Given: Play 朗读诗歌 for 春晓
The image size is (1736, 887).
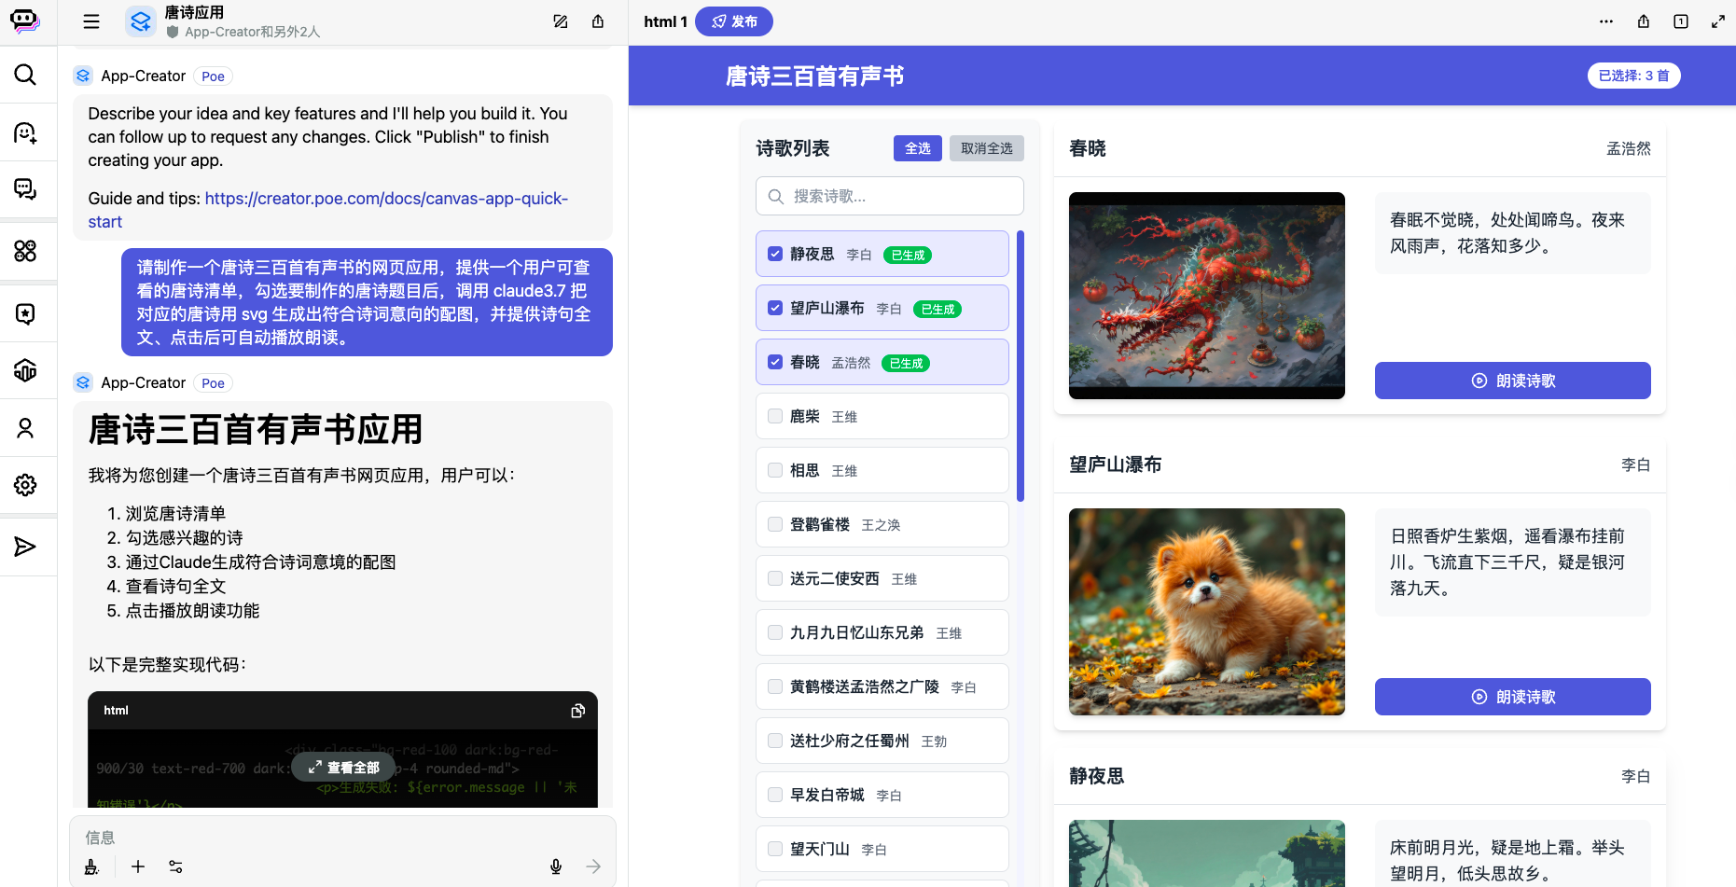Looking at the screenshot, I should click(1513, 381).
